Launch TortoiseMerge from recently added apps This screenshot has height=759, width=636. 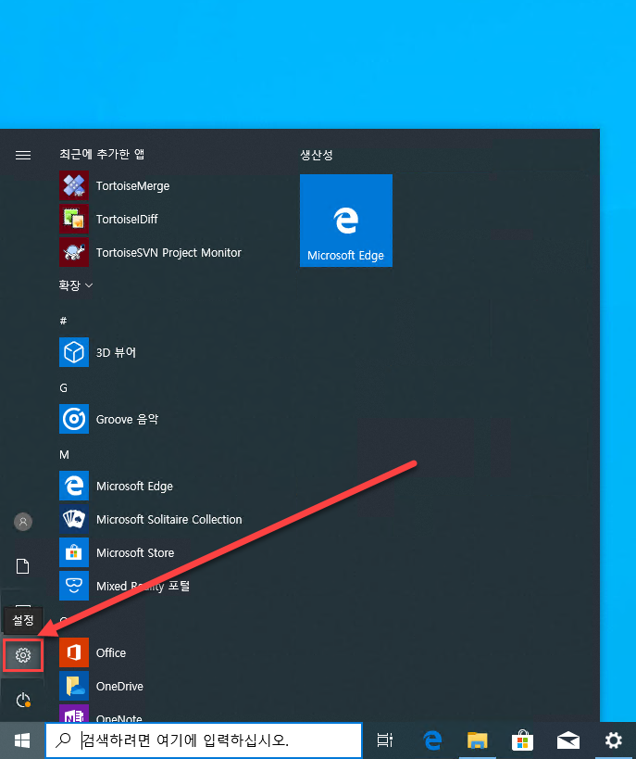115,185
